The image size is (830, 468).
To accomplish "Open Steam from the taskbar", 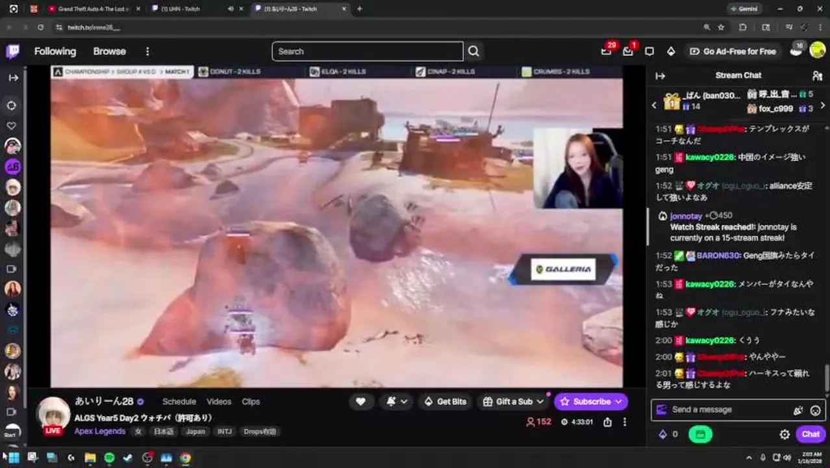I will (x=128, y=458).
